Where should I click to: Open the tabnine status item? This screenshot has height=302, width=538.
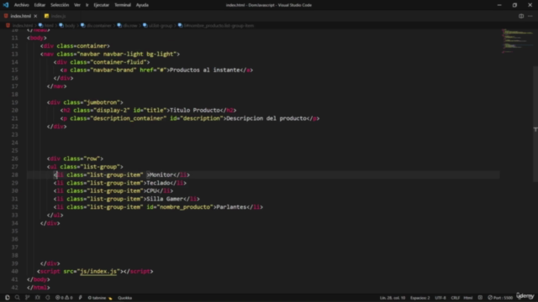coord(100,298)
